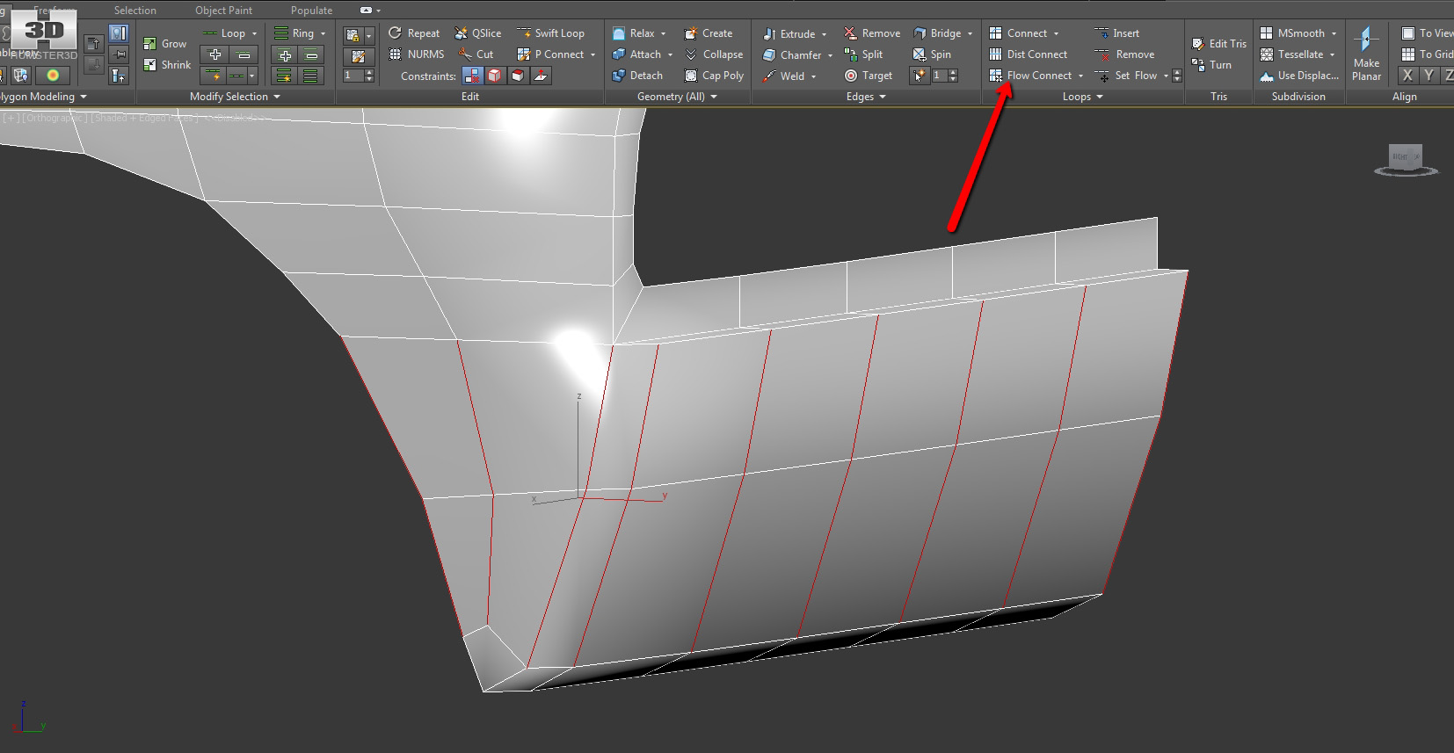This screenshot has height=753, width=1454.
Task: Click the Create geometry tool
Action: (x=709, y=33)
